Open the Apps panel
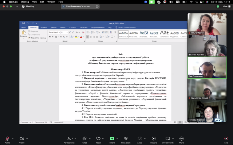This screenshot has height=145, width=233. pos(139,140)
